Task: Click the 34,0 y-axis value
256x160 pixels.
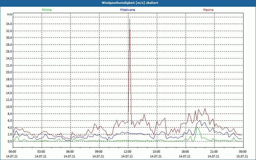Action: click(x=9, y=24)
